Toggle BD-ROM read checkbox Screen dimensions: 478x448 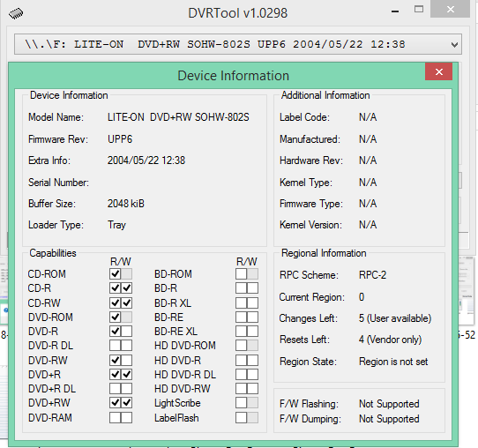click(241, 273)
